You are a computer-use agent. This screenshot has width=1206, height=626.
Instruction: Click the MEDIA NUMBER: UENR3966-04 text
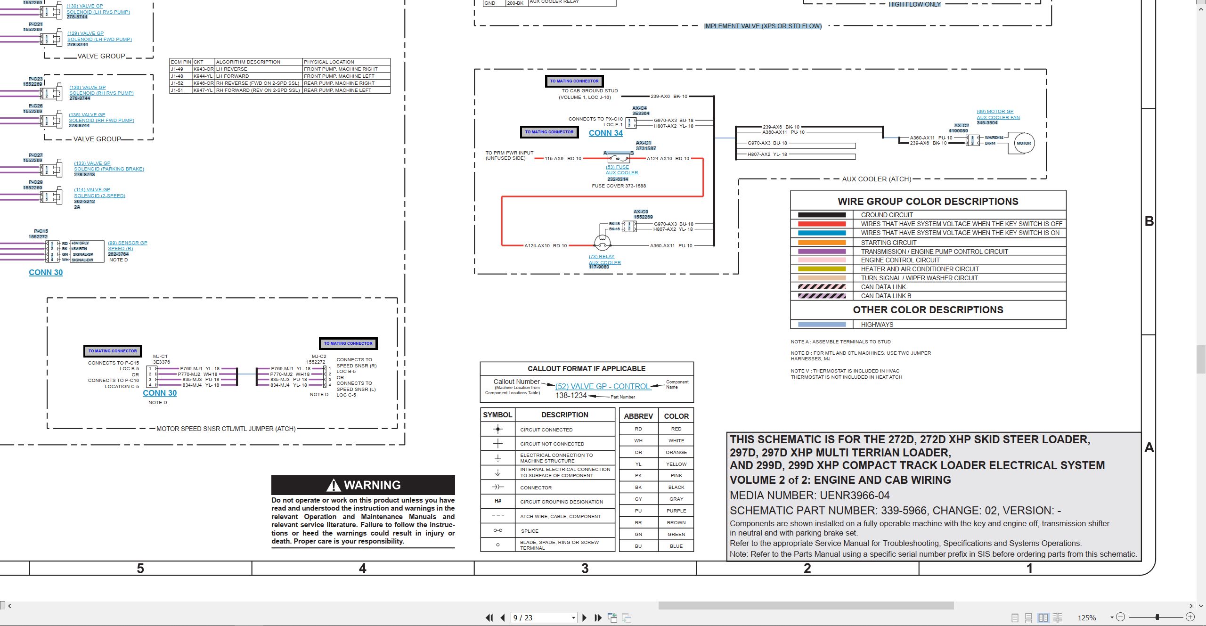pyautogui.click(x=810, y=496)
